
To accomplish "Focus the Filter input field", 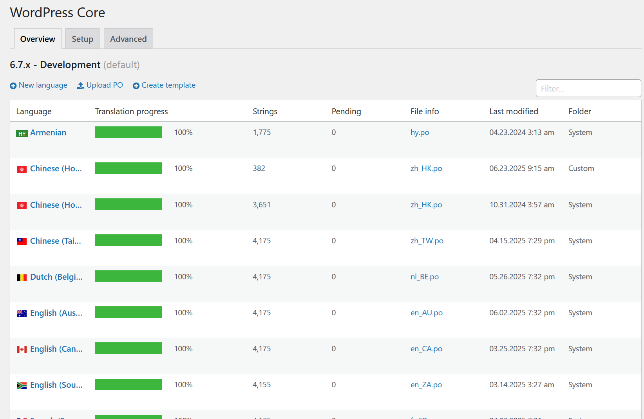I will click(588, 88).
